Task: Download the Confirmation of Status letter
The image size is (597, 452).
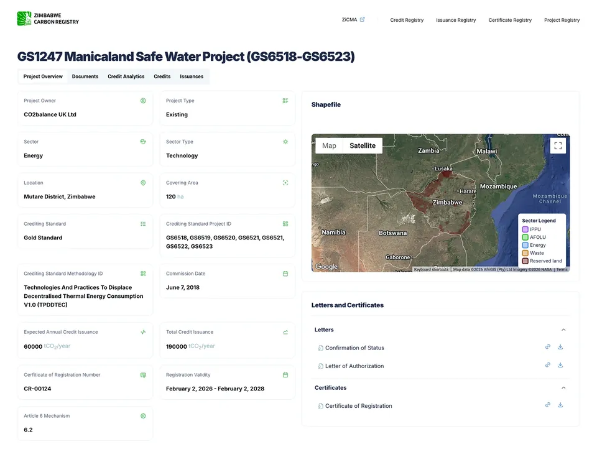Action: tap(560, 346)
